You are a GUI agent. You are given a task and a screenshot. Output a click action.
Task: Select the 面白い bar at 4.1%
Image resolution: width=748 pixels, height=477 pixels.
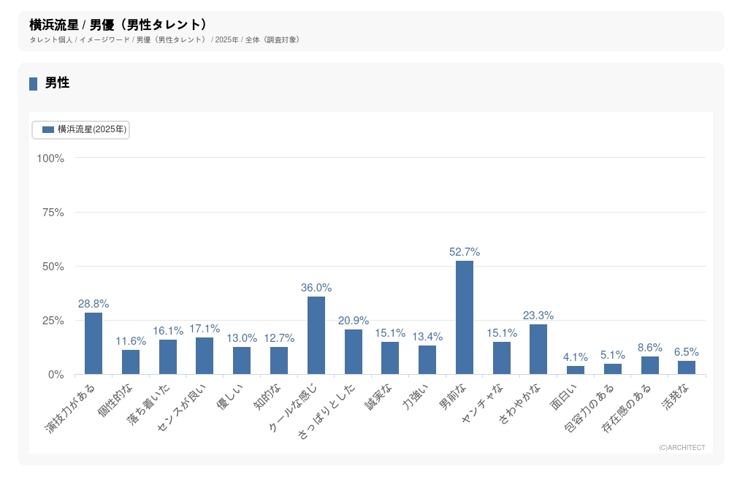click(x=576, y=370)
